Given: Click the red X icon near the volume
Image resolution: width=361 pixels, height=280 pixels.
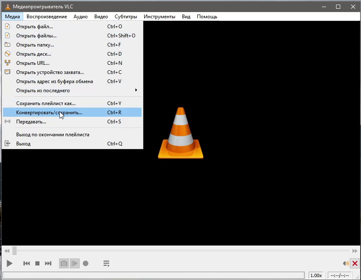Looking at the screenshot, I should [355, 263].
